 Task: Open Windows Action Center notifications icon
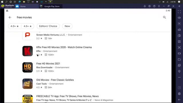[x=179, y=2]
